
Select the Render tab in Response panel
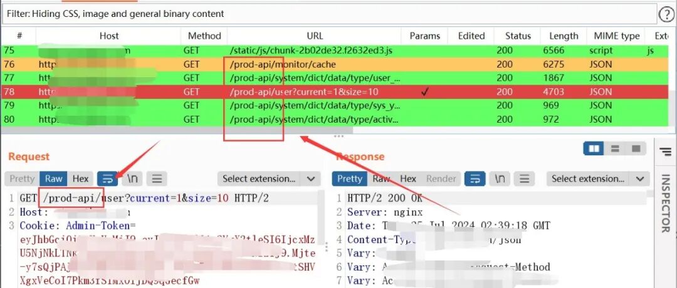(x=441, y=178)
